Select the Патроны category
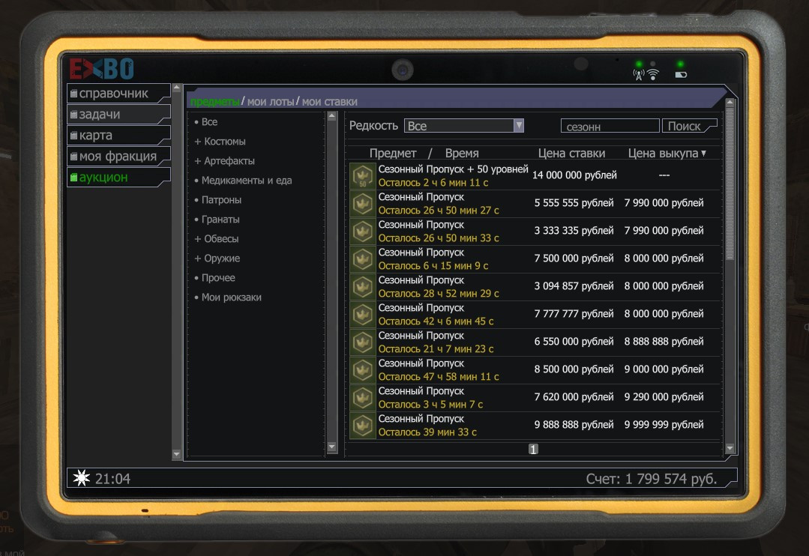 (217, 200)
